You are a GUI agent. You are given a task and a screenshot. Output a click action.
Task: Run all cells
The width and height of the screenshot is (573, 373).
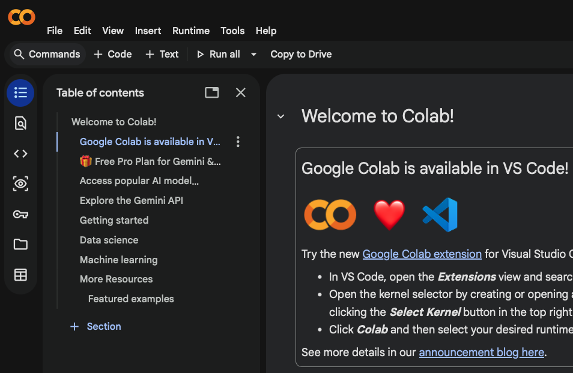pyautogui.click(x=219, y=55)
